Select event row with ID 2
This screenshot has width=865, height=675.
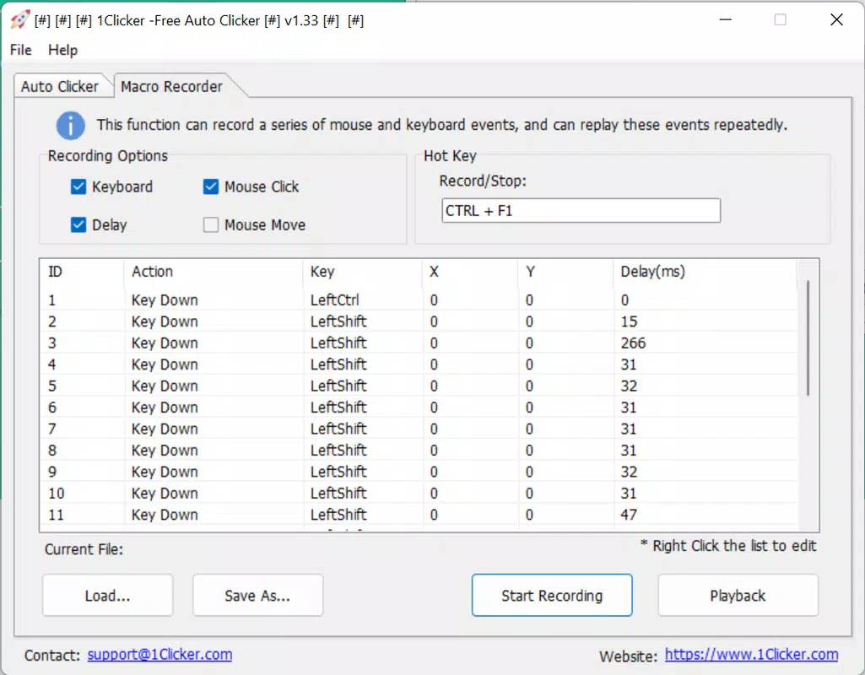(419, 321)
